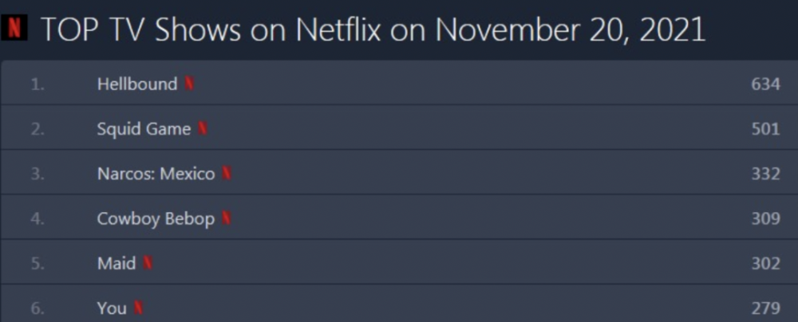Click Cowboy Bebop's score of 309
The image size is (798, 322).
[764, 218]
